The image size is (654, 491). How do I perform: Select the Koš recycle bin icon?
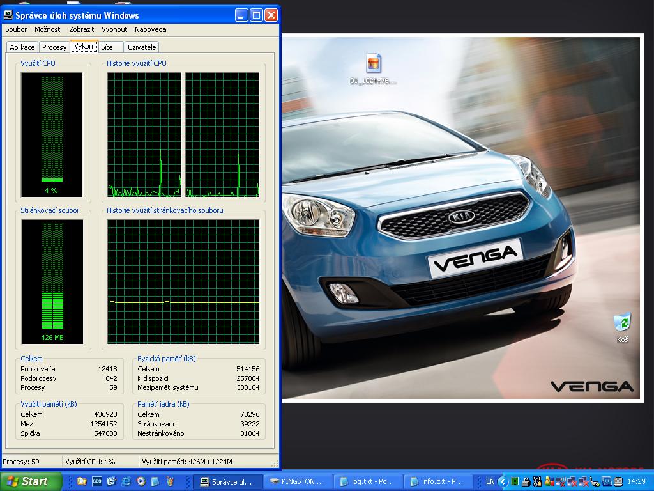pos(622,328)
